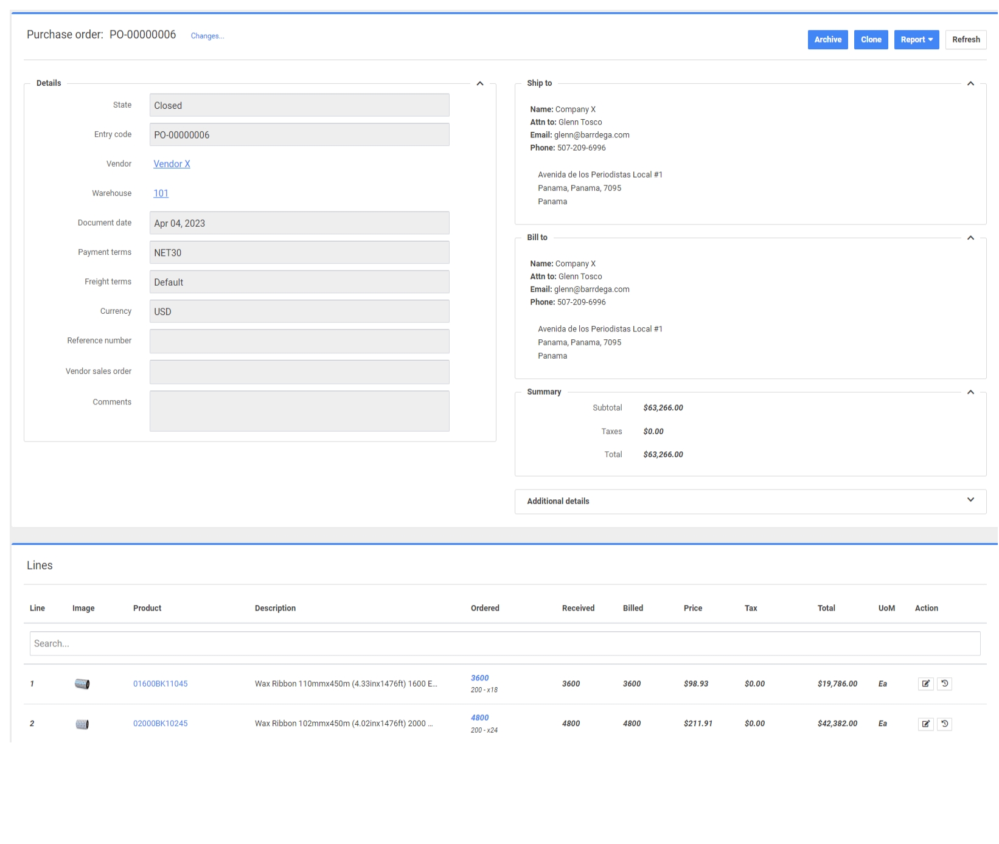Open product 01600BK11045
The image size is (999, 844).
(160, 683)
